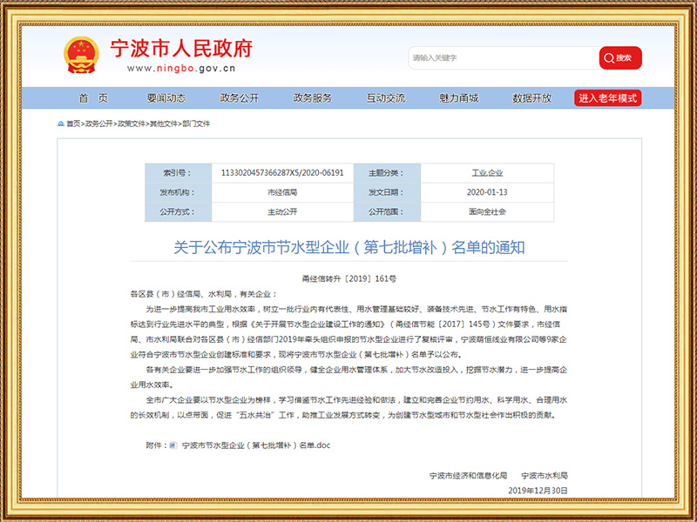This screenshot has width=697, height=522.
Task: Click the publish date 2020-01-13
Action: click(x=487, y=192)
